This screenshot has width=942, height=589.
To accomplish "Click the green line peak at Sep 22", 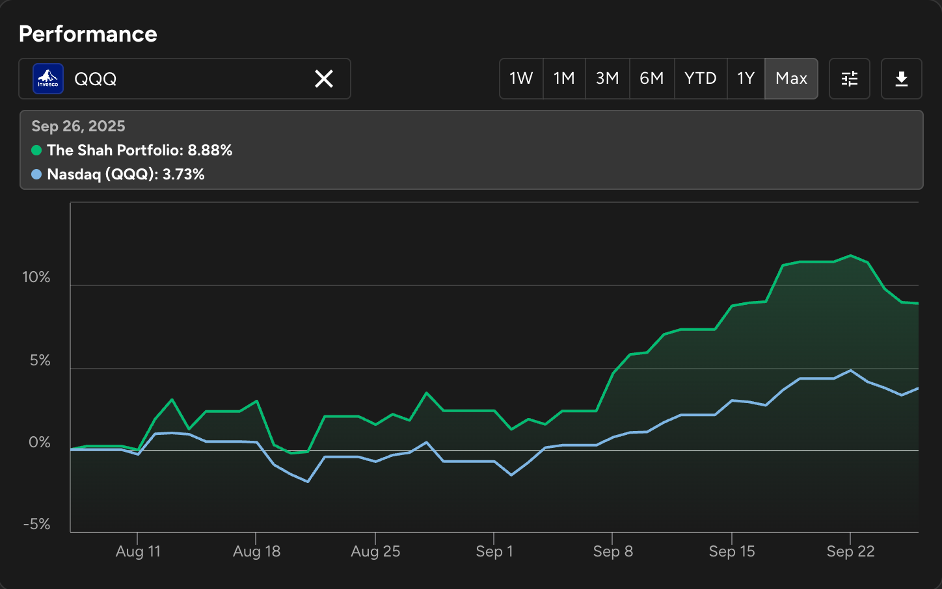I will coord(850,255).
